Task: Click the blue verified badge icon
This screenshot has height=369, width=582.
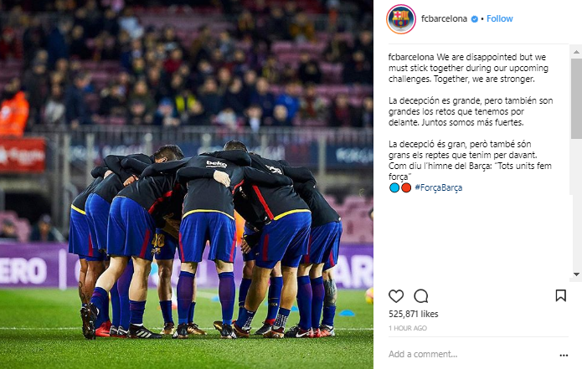Action: [x=474, y=19]
